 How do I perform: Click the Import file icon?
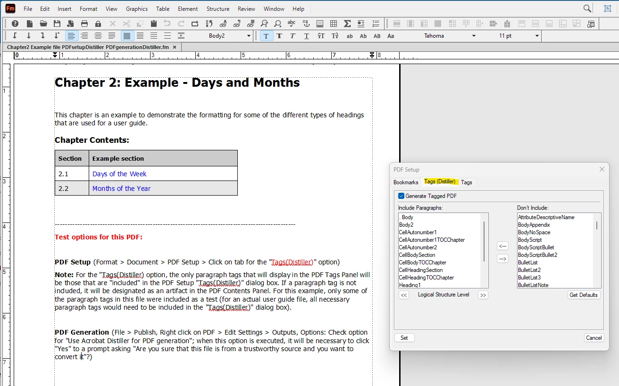coord(71,24)
